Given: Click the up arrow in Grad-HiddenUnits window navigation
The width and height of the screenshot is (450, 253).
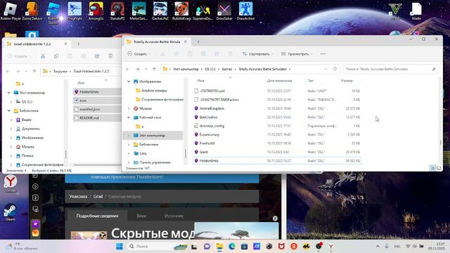Looking at the screenshot, I should coord(34,71).
